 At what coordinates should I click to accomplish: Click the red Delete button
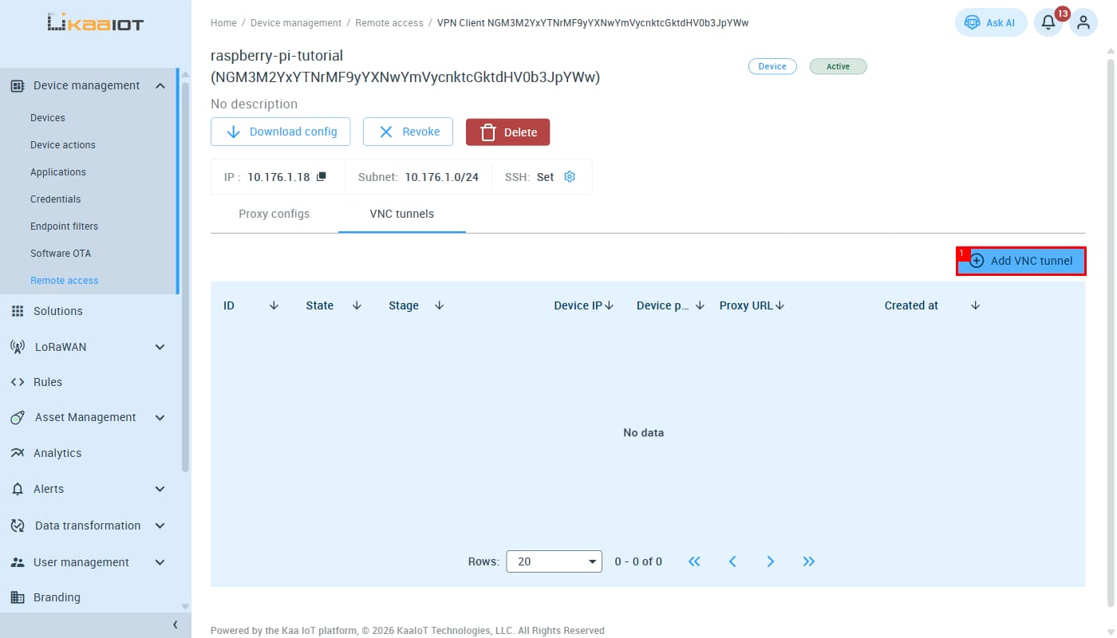pyautogui.click(x=507, y=132)
